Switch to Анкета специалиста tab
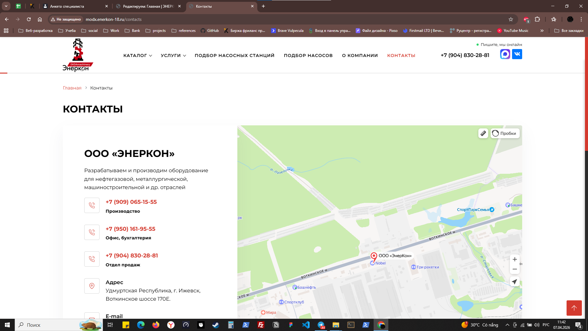Image resolution: width=588 pixels, height=331 pixels. pos(76,6)
